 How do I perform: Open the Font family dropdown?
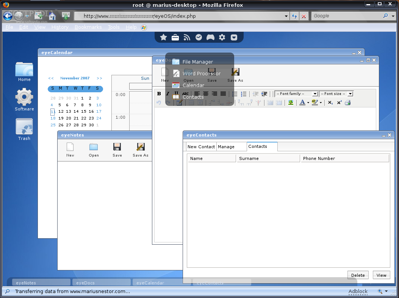pos(296,94)
